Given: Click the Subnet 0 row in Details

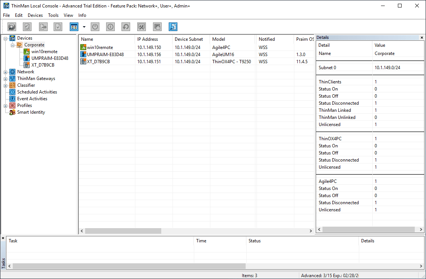Looking at the screenshot, I should tap(370, 68).
